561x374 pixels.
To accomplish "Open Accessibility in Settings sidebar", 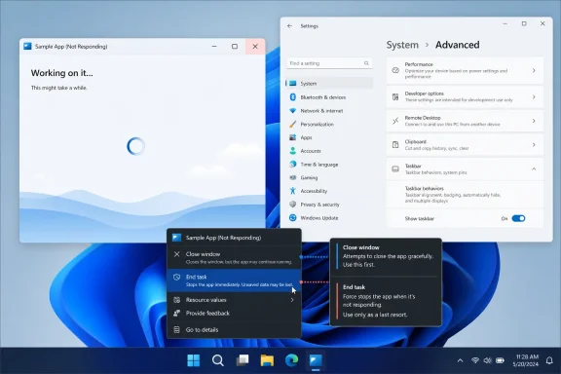I will 329,191.
